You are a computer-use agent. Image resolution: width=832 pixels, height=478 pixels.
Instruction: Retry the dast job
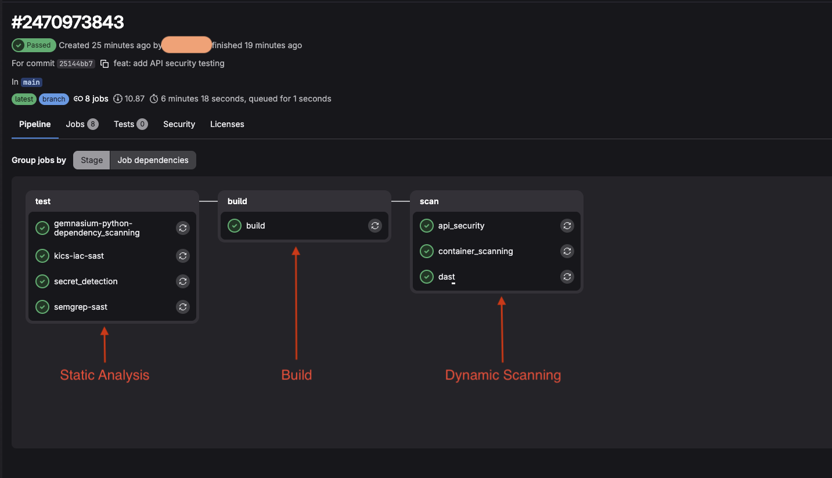[567, 277]
